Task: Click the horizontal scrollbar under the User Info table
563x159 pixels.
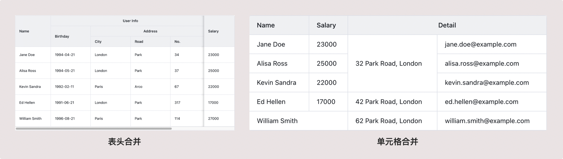Action: (93, 128)
